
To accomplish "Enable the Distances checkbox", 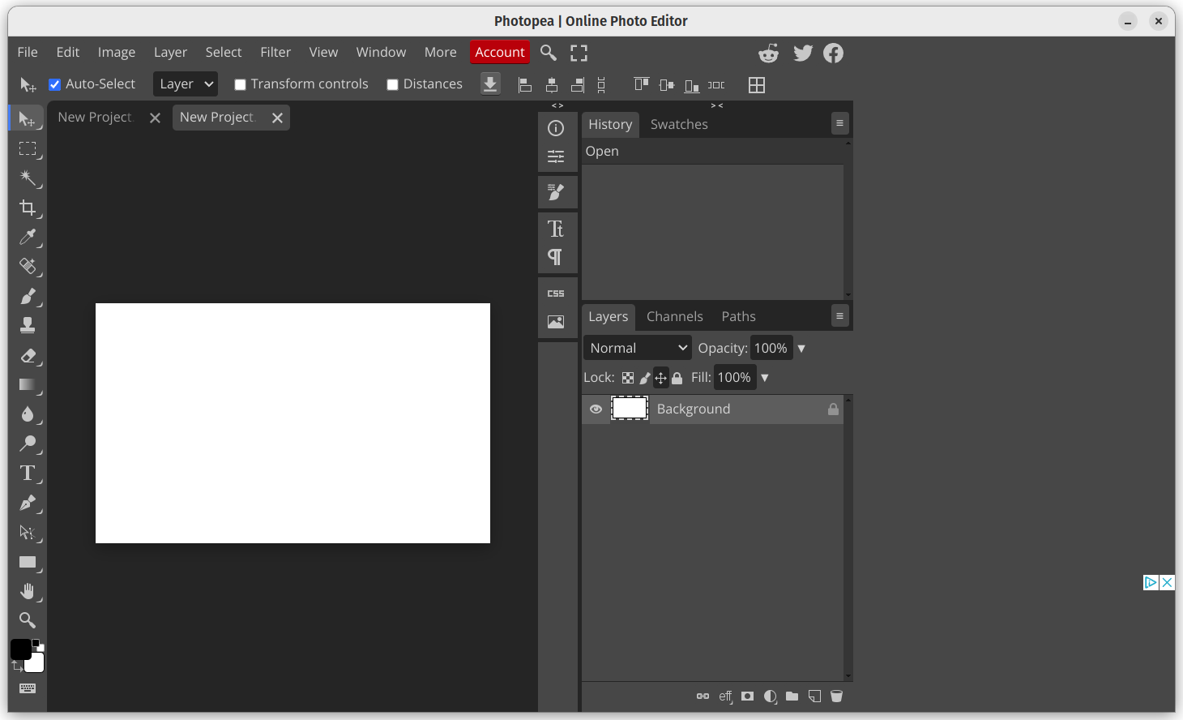I will [x=393, y=84].
